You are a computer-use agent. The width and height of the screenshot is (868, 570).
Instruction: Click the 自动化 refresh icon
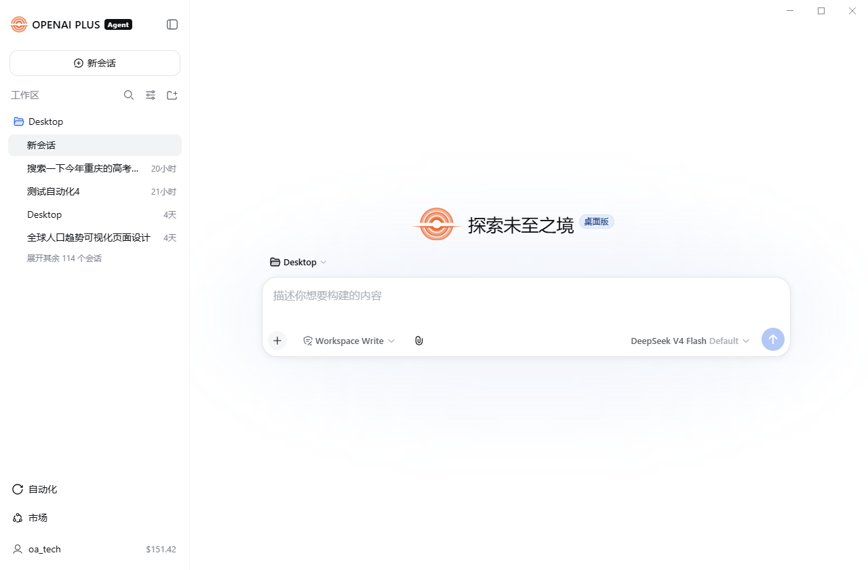click(x=18, y=489)
